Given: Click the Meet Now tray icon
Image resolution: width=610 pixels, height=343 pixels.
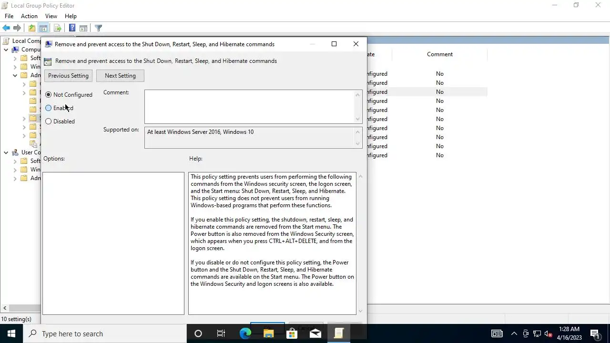Looking at the screenshot, I should [526, 333].
